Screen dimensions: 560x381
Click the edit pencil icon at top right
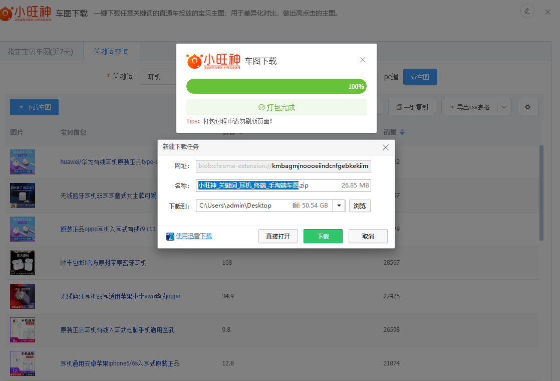(x=527, y=11)
